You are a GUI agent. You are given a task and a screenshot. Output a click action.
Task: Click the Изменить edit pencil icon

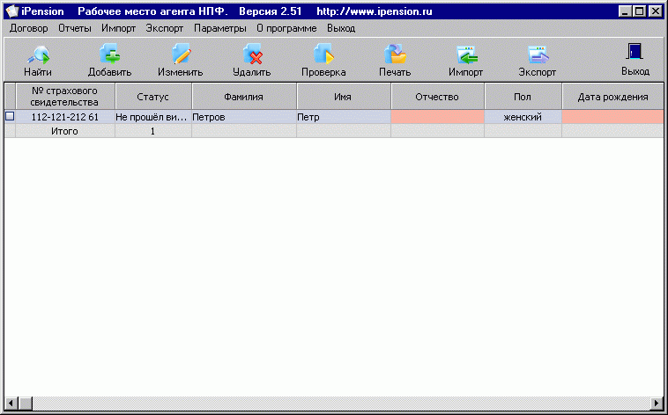tap(181, 55)
